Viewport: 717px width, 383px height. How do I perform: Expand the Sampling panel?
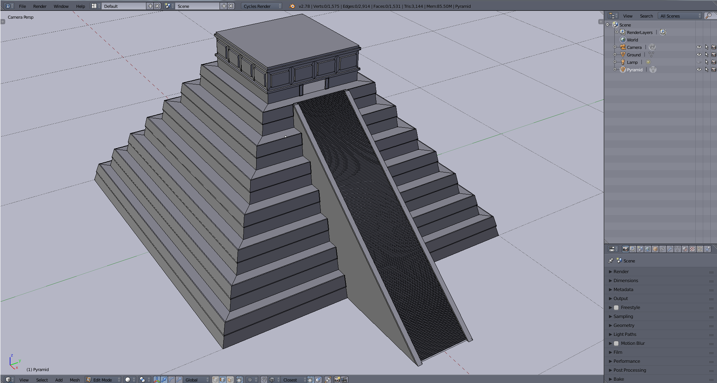pos(623,317)
